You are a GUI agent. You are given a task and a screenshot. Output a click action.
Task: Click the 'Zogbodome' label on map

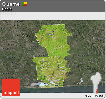13,57
